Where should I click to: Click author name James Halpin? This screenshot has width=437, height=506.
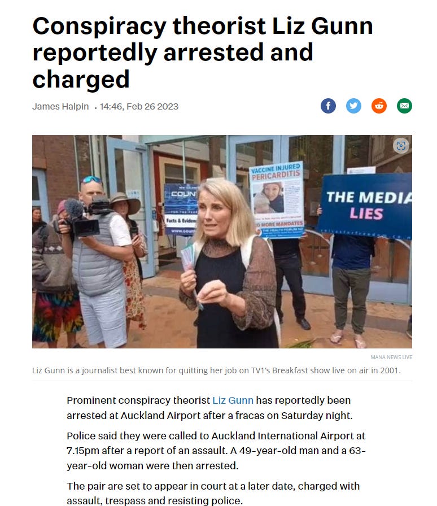tap(60, 107)
